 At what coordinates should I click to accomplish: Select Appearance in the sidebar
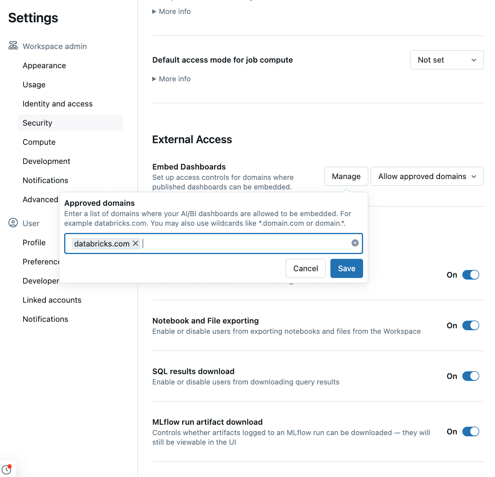44,65
